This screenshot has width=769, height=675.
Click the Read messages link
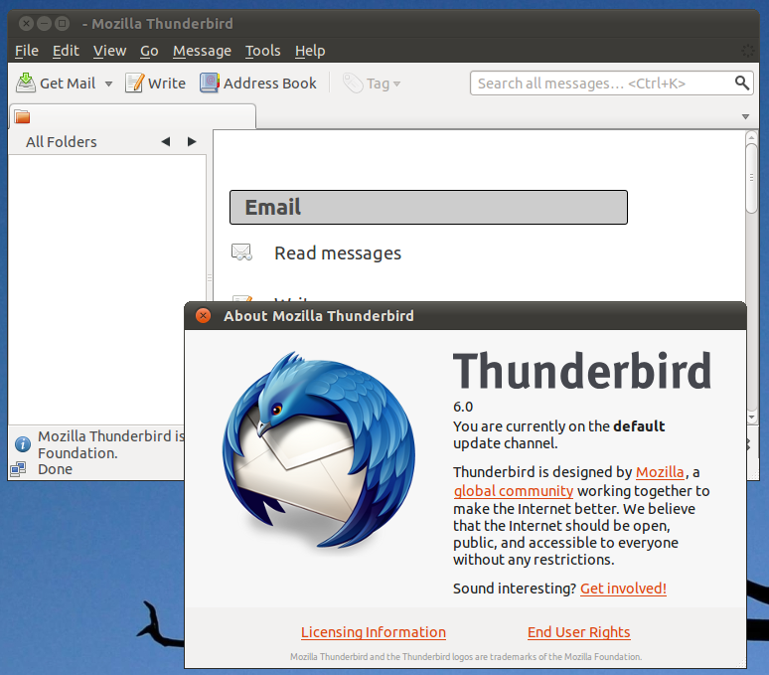(338, 253)
